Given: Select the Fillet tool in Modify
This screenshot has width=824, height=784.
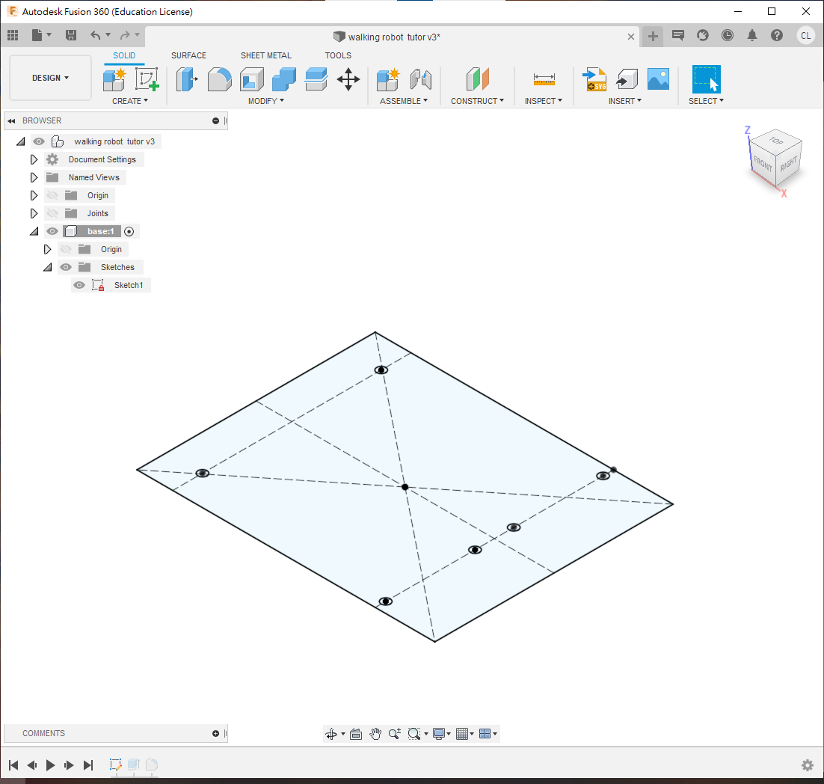Looking at the screenshot, I should tap(219, 79).
